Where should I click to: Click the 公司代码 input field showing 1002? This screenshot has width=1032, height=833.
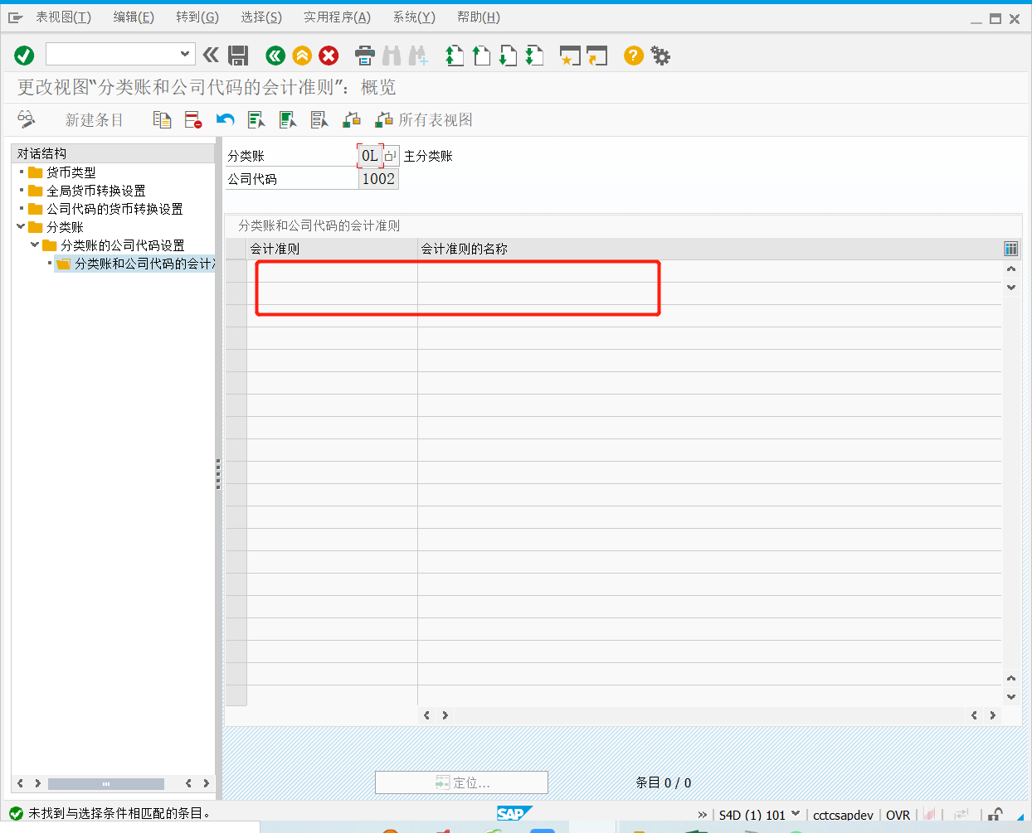(378, 178)
